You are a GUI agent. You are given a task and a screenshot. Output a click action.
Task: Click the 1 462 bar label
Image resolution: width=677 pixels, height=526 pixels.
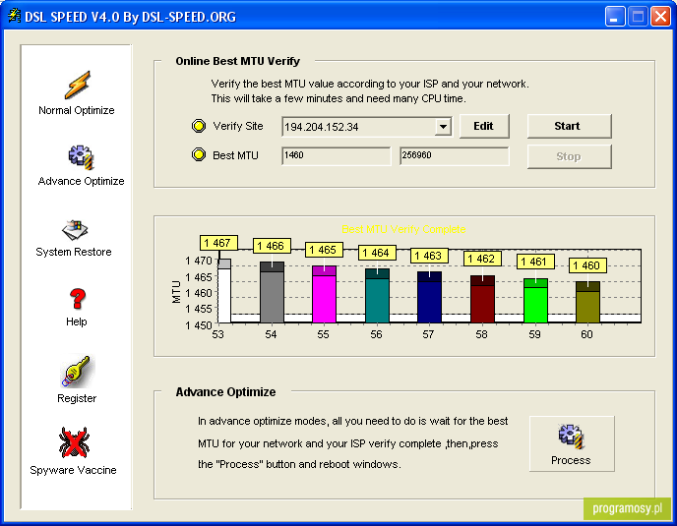(x=483, y=259)
